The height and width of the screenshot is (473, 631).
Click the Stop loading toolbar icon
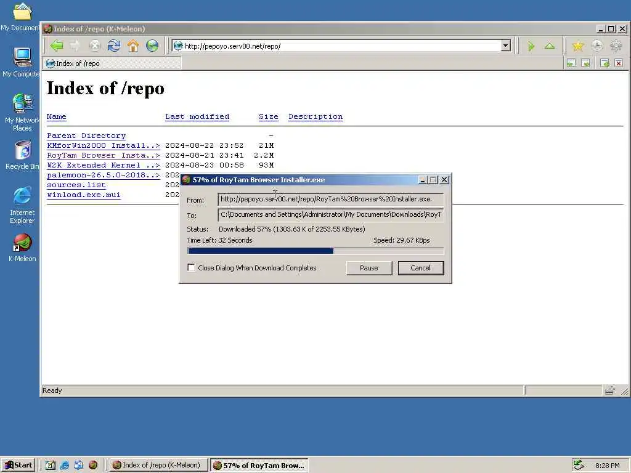pyautogui.click(x=94, y=46)
